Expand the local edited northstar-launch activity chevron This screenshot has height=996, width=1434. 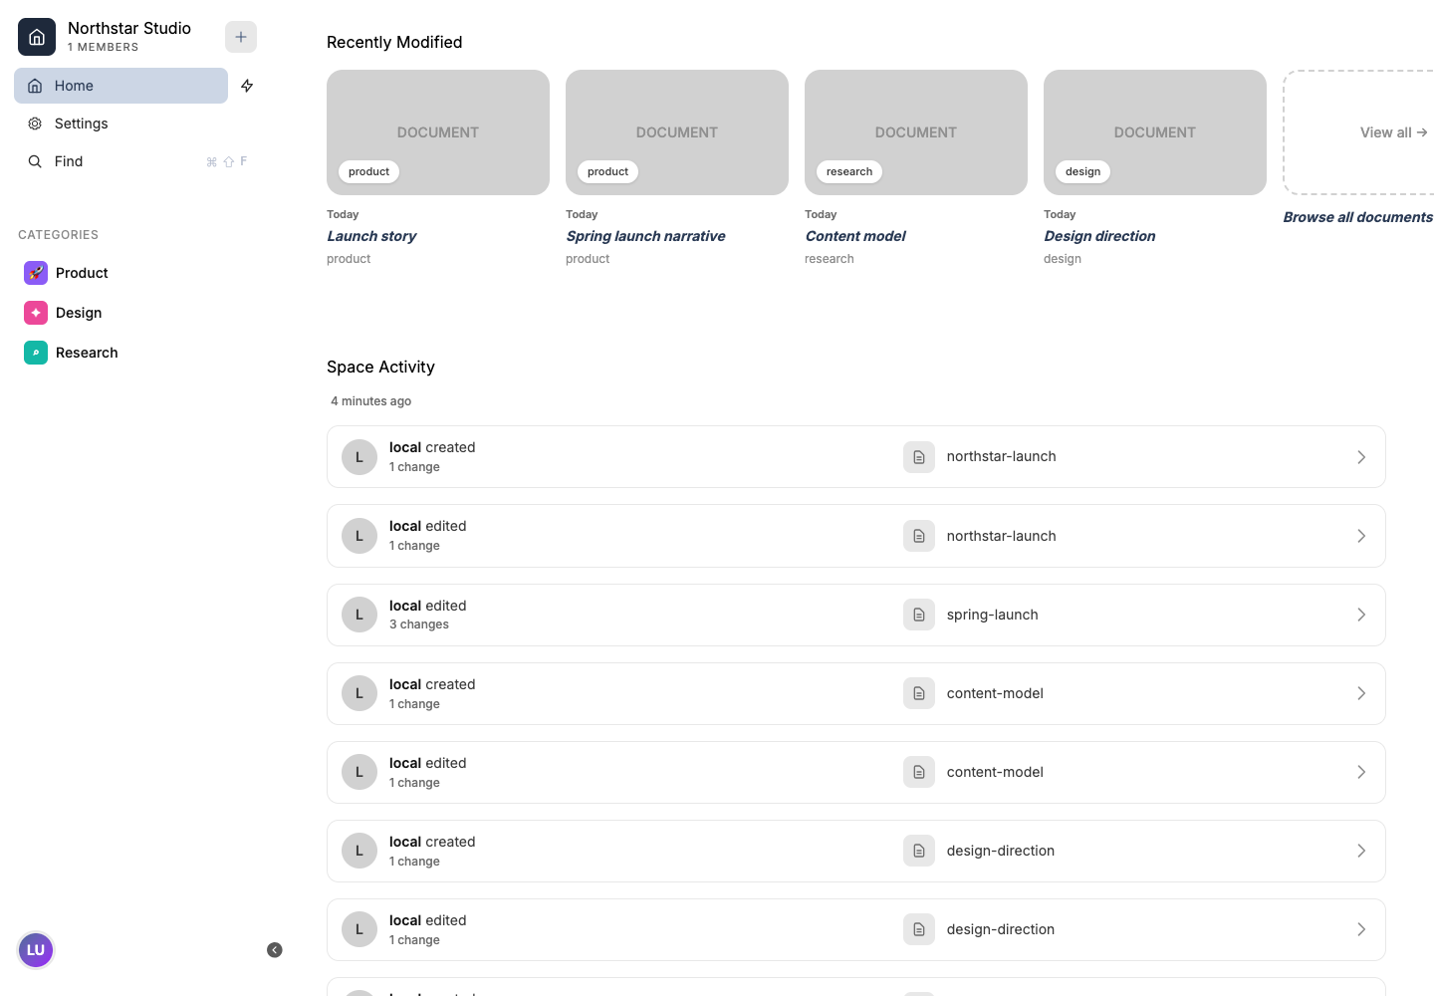(1361, 536)
